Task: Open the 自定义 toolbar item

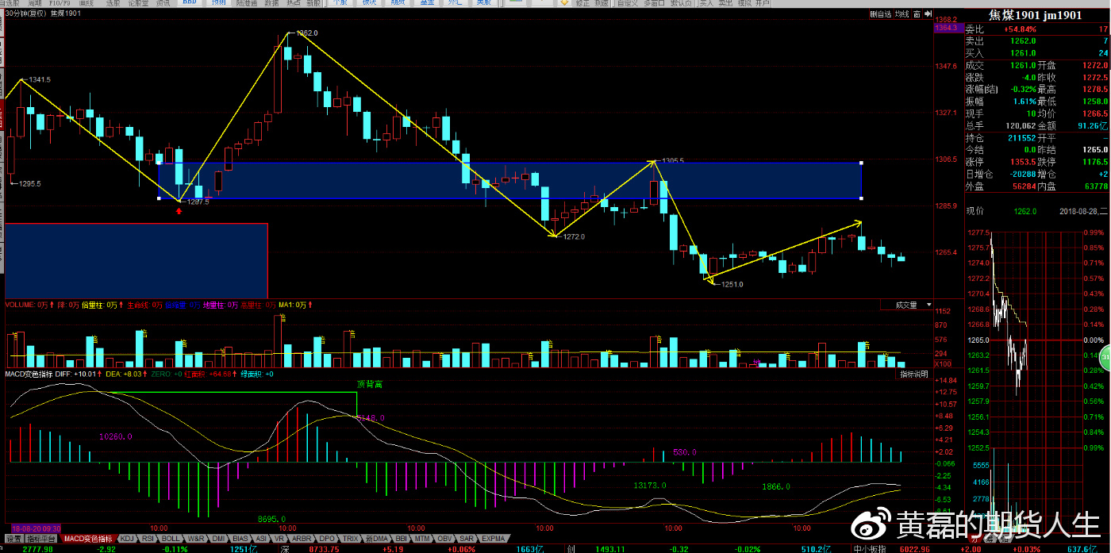Action: click(626, 2)
